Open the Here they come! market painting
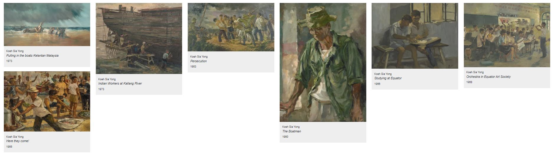Screen dimensions: 554x155 pos(47,101)
